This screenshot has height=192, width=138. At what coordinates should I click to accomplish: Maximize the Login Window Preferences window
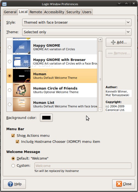(x=126, y=4)
